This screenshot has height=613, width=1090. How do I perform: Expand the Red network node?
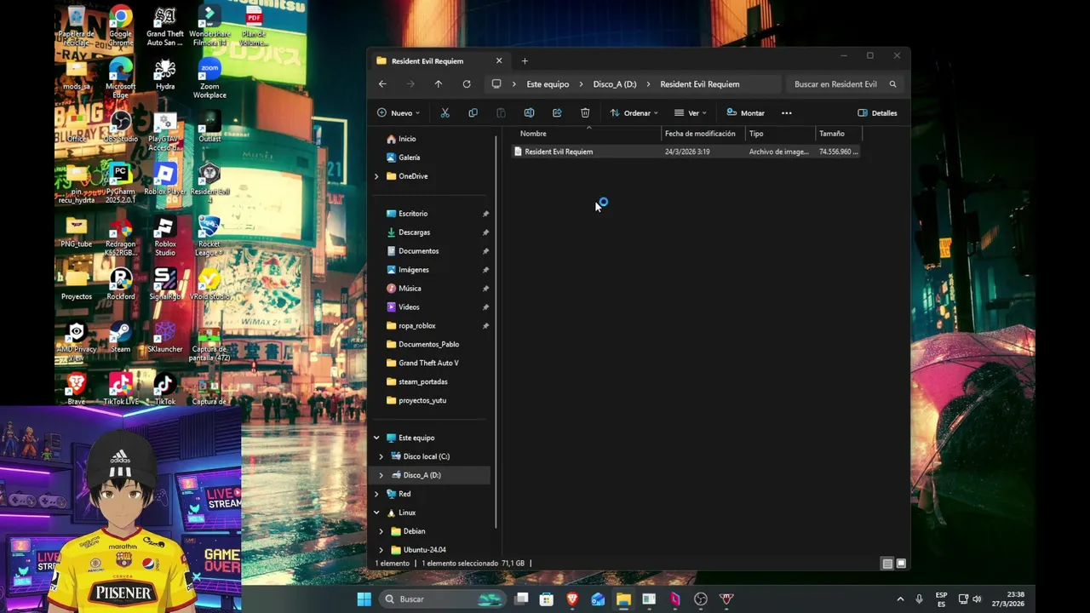click(376, 494)
